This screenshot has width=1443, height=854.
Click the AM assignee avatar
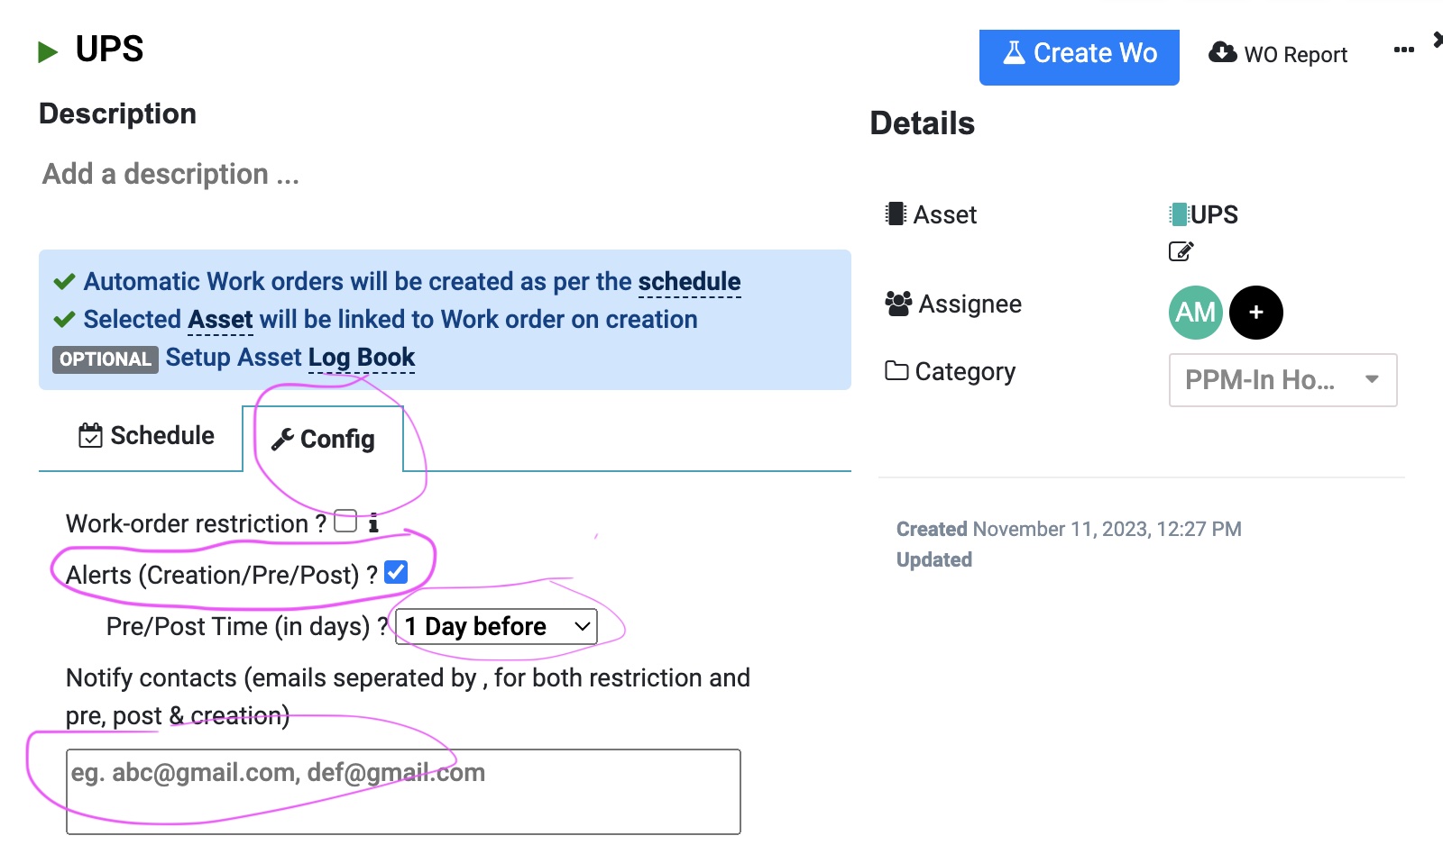click(x=1195, y=313)
